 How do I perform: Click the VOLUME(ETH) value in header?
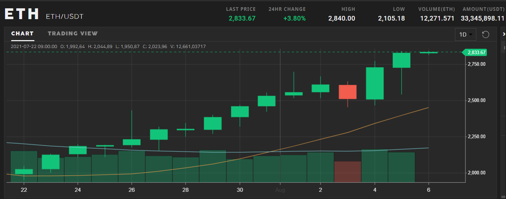tap(437, 18)
